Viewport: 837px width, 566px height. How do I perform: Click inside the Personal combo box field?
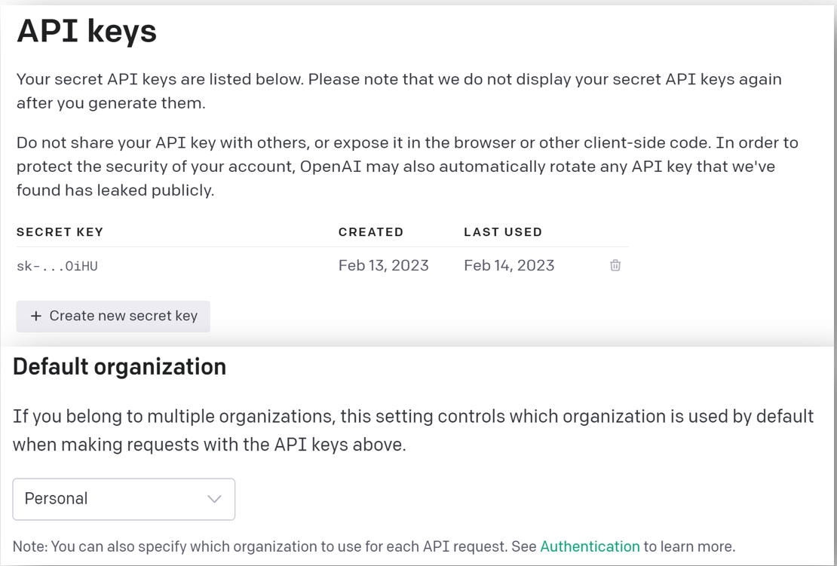pyautogui.click(x=90, y=499)
